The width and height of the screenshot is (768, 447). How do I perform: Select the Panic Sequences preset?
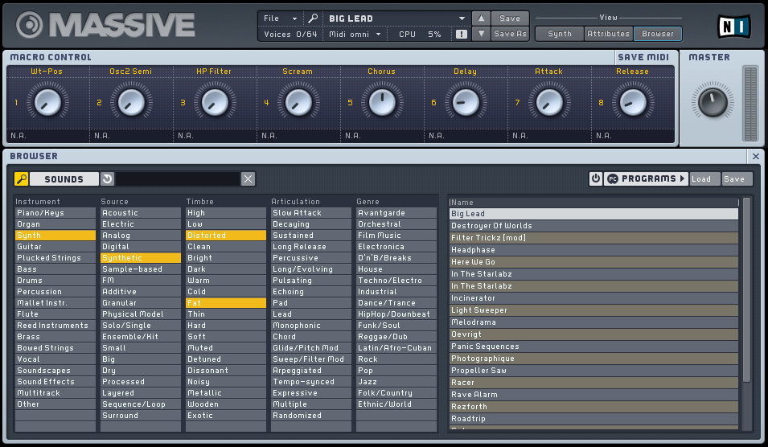click(x=593, y=347)
